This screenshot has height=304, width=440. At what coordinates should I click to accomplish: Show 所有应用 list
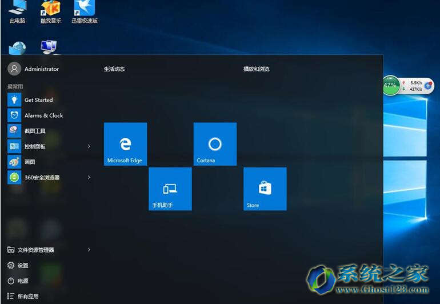pos(27,297)
